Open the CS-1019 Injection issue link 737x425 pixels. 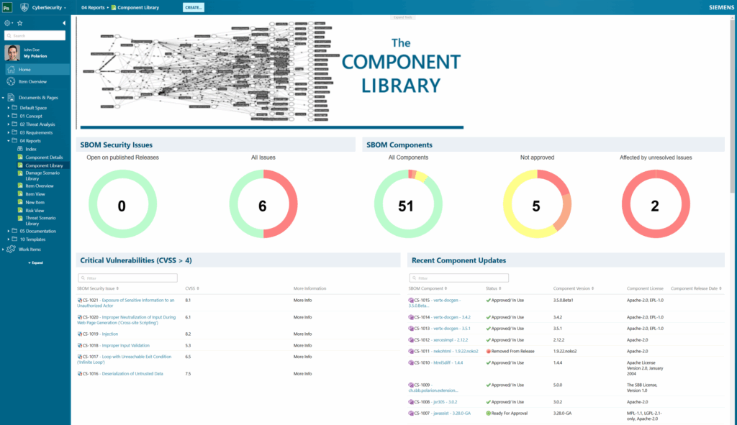point(109,334)
